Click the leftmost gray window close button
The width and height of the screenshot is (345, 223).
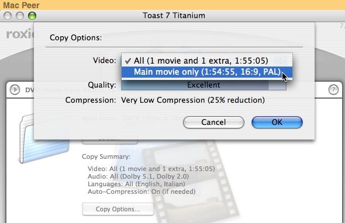click(8, 16)
